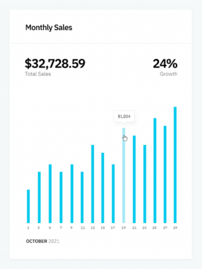Select the bar for day 7
The image size is (202, 269).
tap(61, 197)
